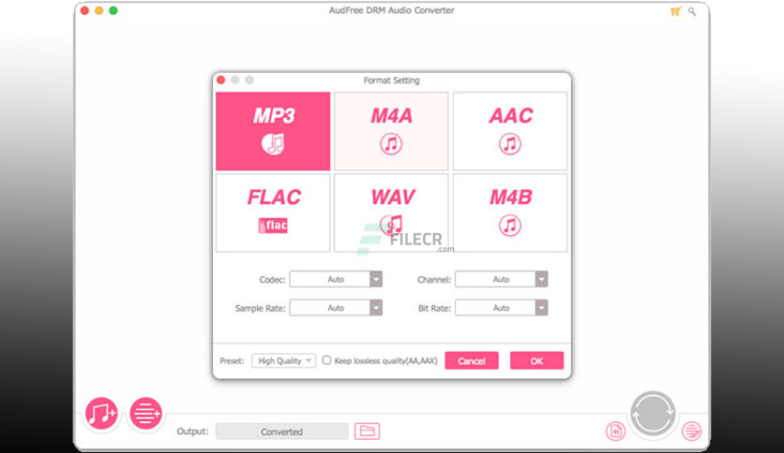Click the Cancel button
This screenshot has height=453, width=784.
pos(472,360)
